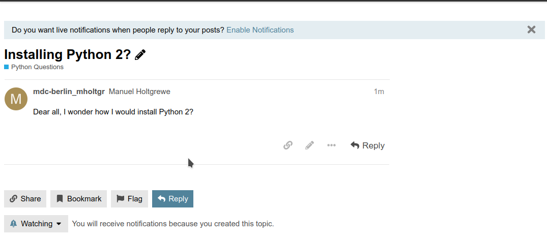Flag this topic
The height and width of the screenshot is (239, 547).
pos(129,199)
